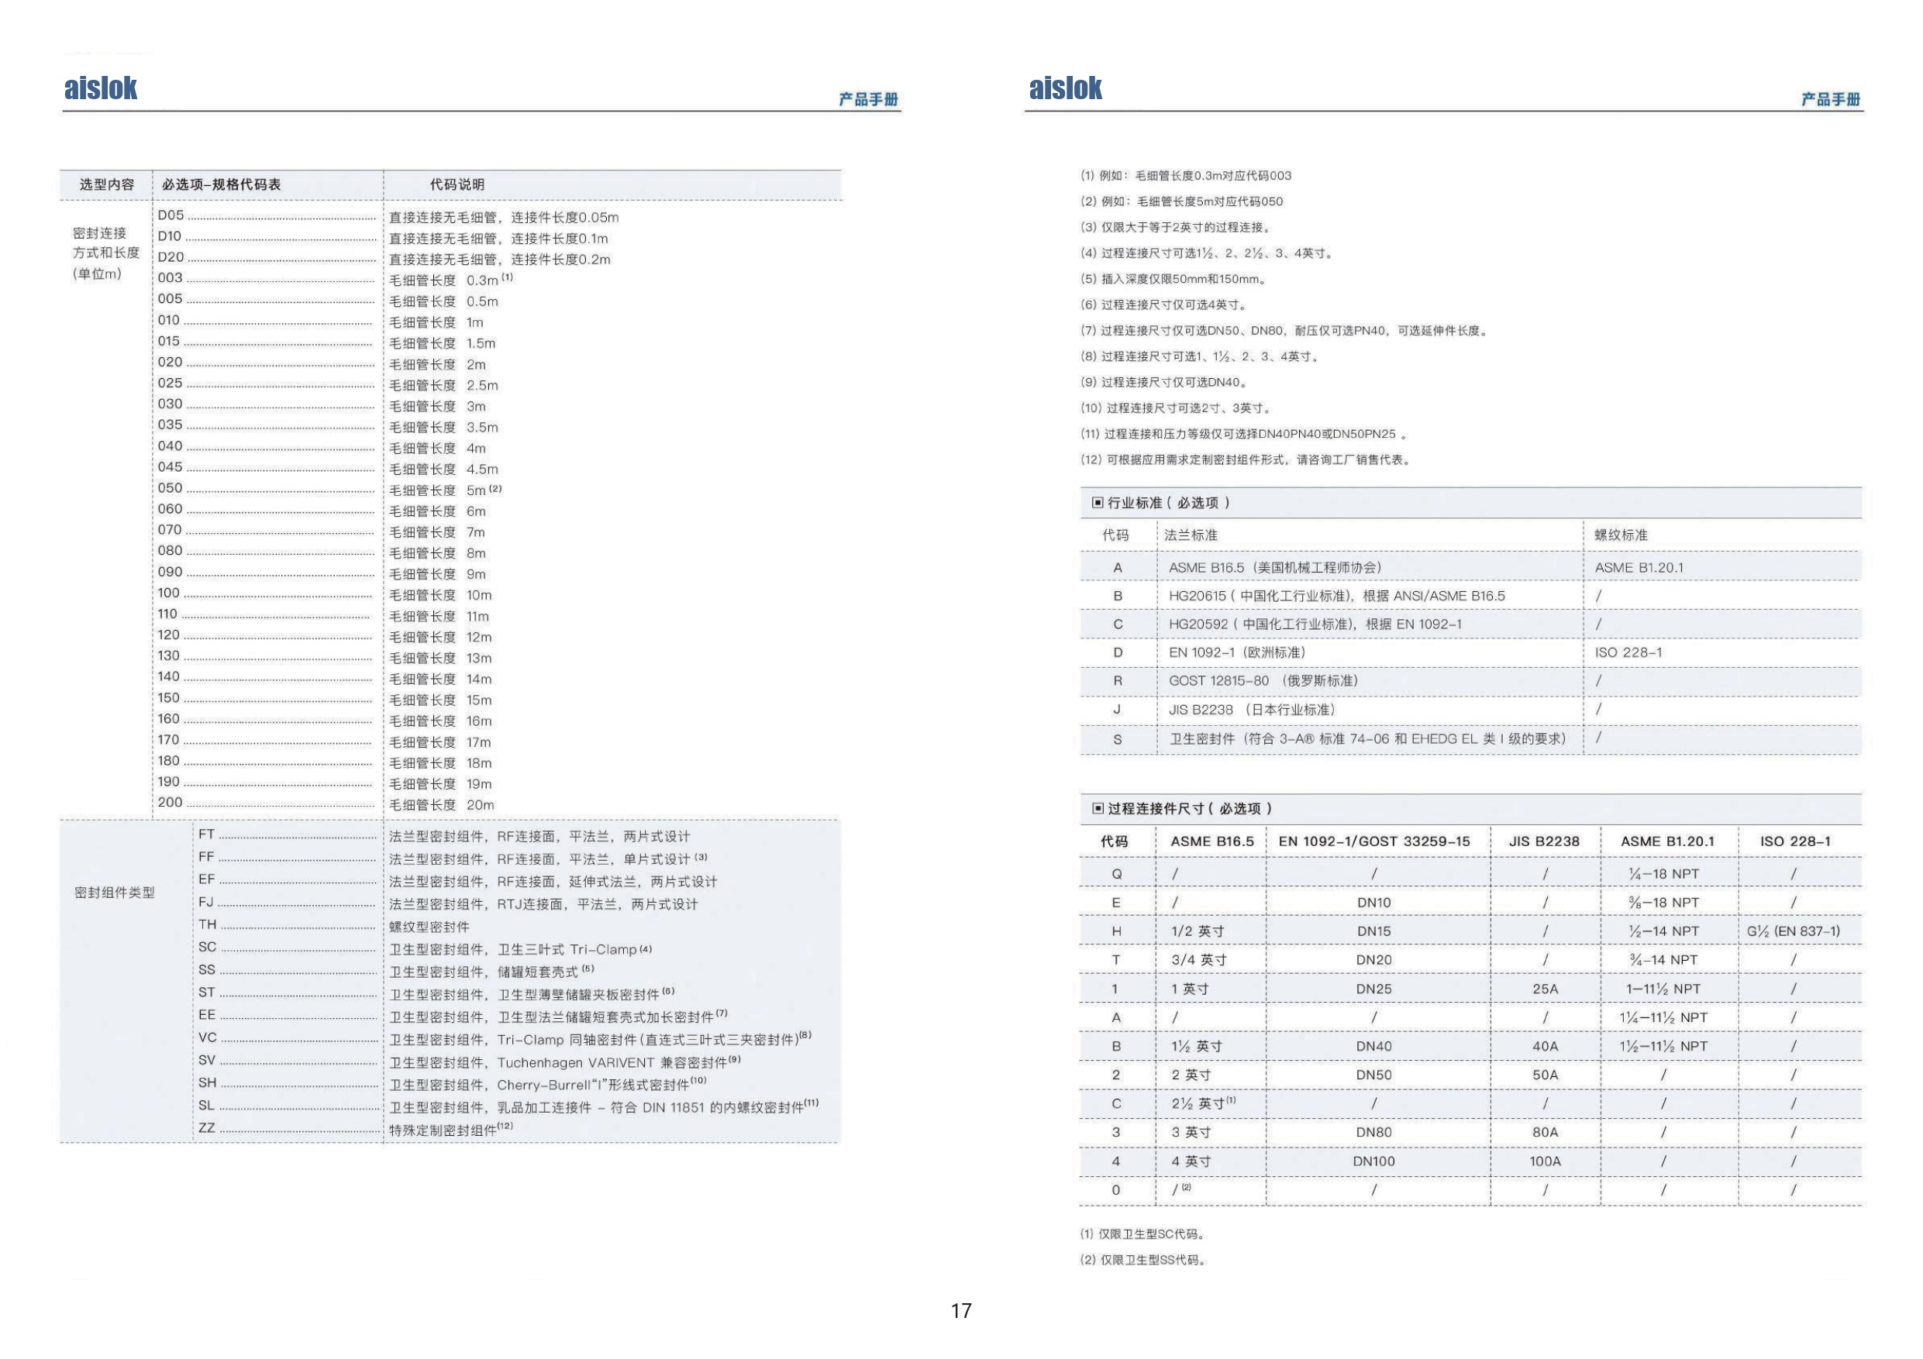The width and height of the screenshot is (1923, 1359).
Task: Click the 100A JIS cell
Action: [x=1546, y=1161]
